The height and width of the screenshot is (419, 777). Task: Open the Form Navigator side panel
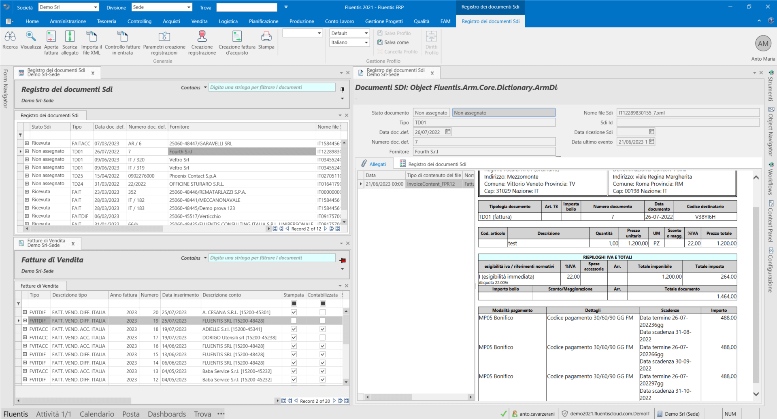(x=5, y=89)
